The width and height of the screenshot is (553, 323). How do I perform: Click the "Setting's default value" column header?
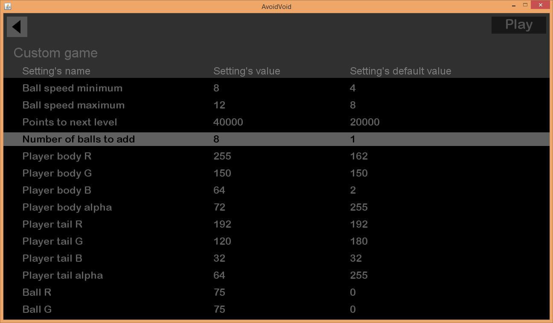click(x=401, y=71)
